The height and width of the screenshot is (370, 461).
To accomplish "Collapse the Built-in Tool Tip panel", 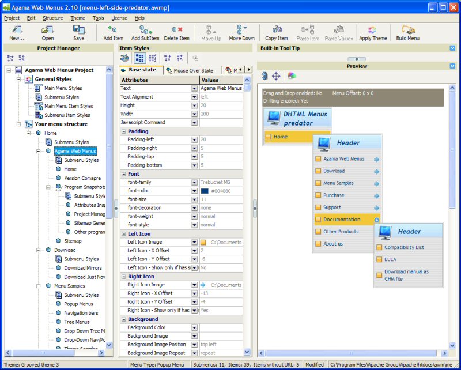I will tap(452, 48).
